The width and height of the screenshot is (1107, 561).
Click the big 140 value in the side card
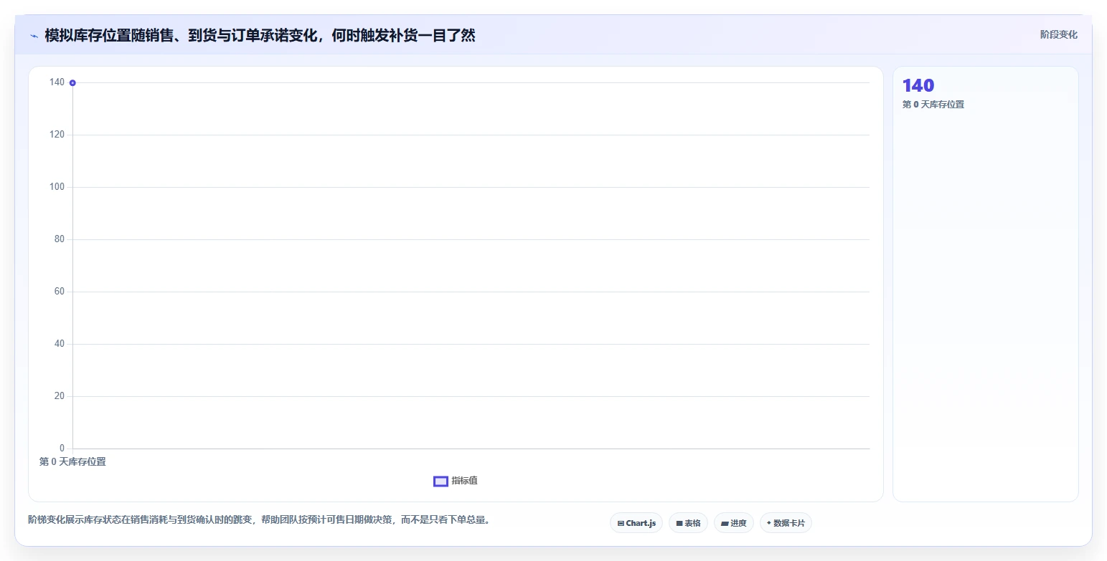[918, 86]
